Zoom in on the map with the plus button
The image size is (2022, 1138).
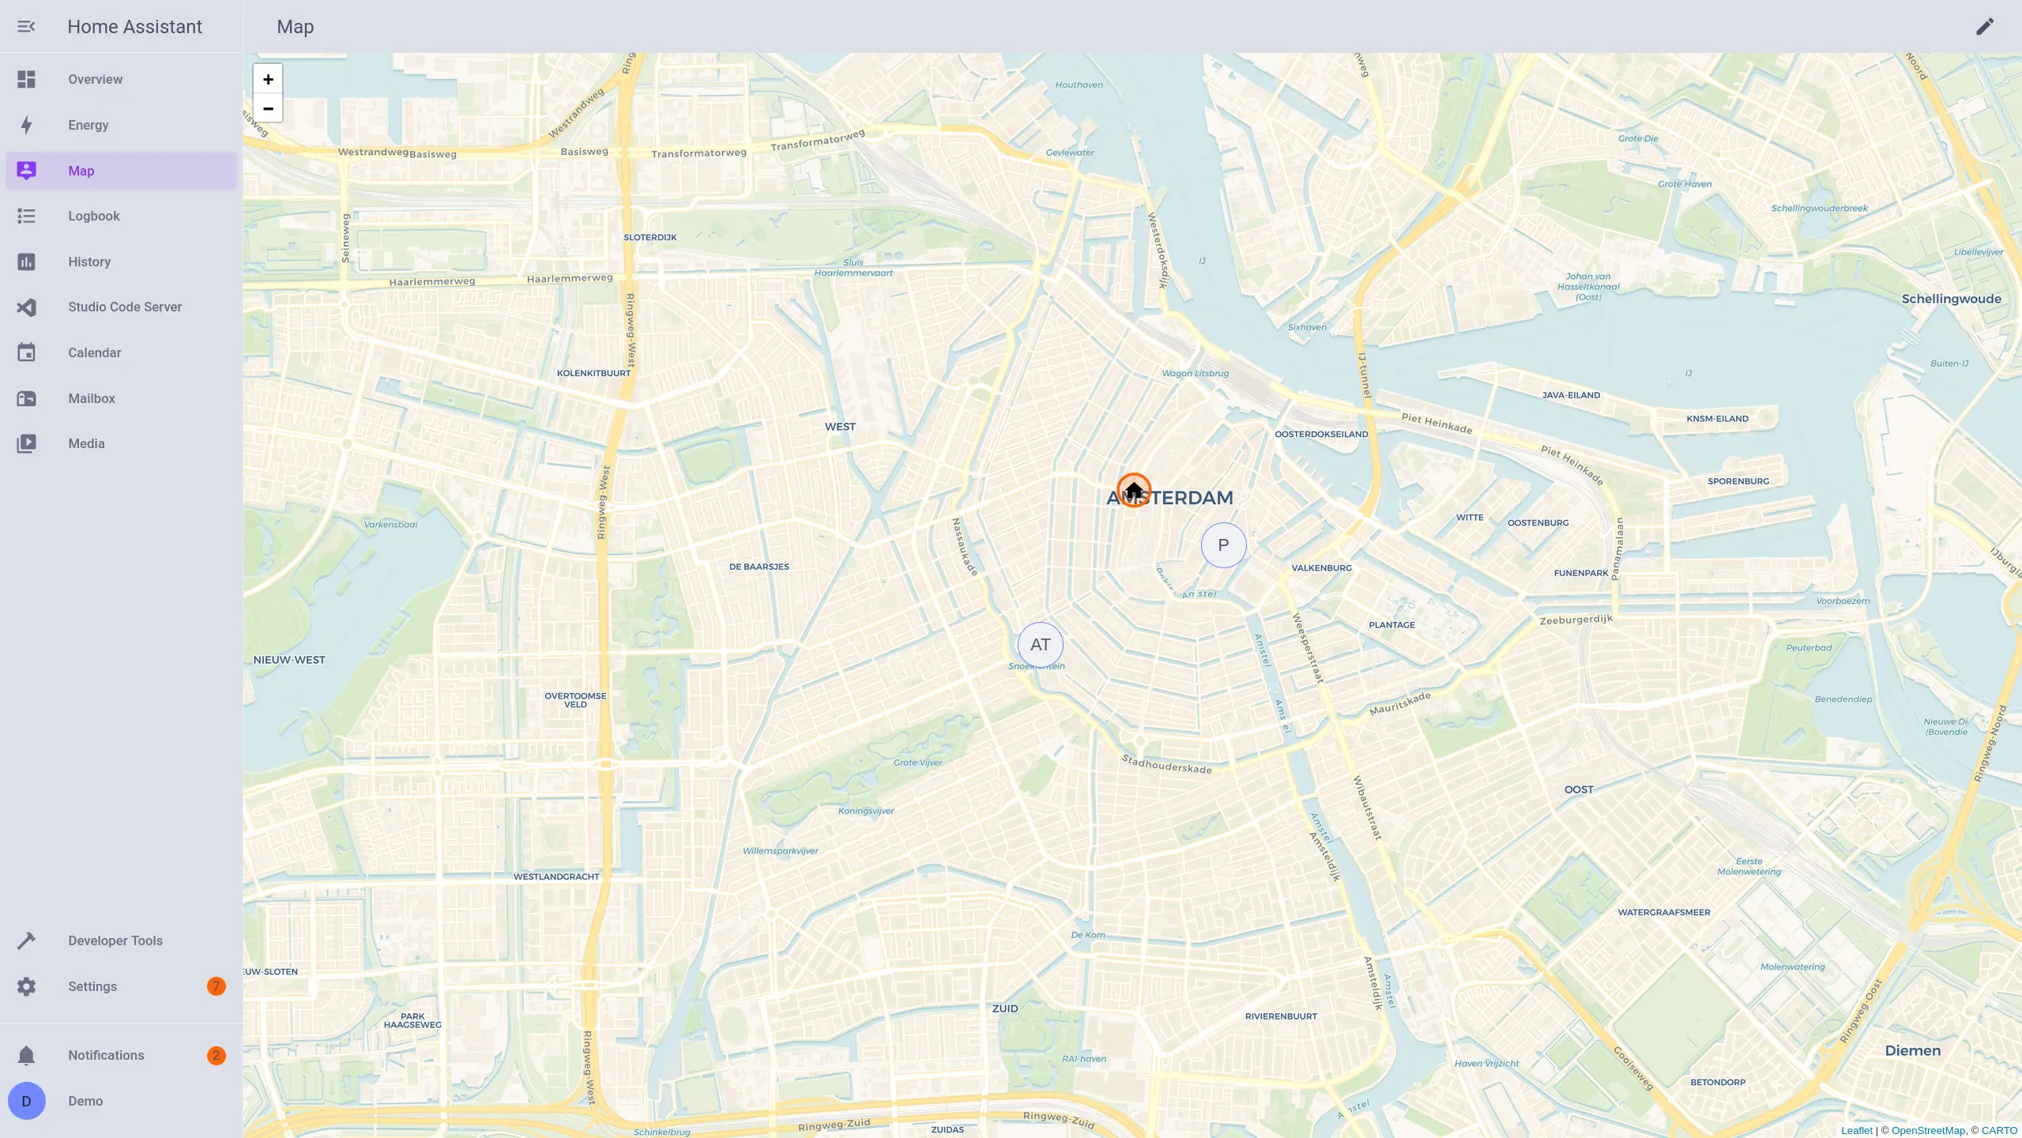pos(268,79)
